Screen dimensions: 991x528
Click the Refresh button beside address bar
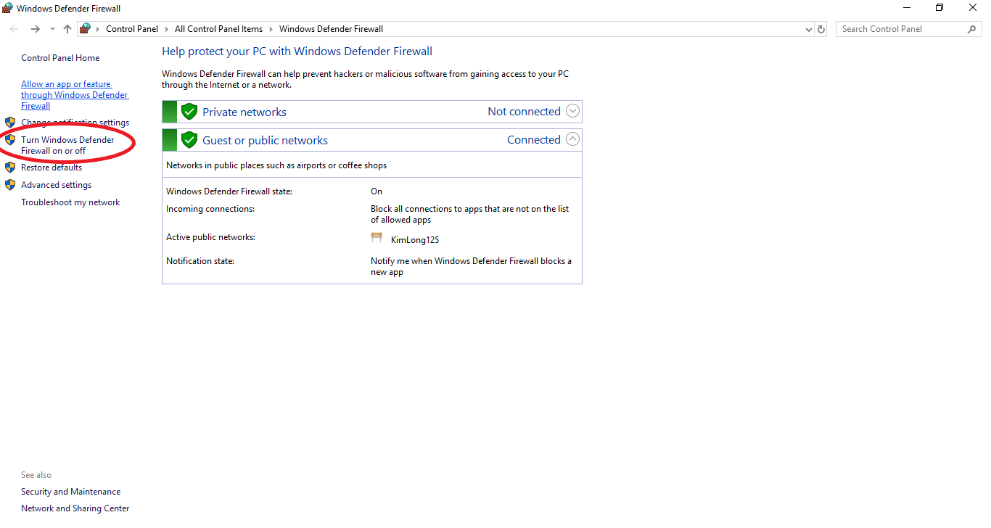821,29
